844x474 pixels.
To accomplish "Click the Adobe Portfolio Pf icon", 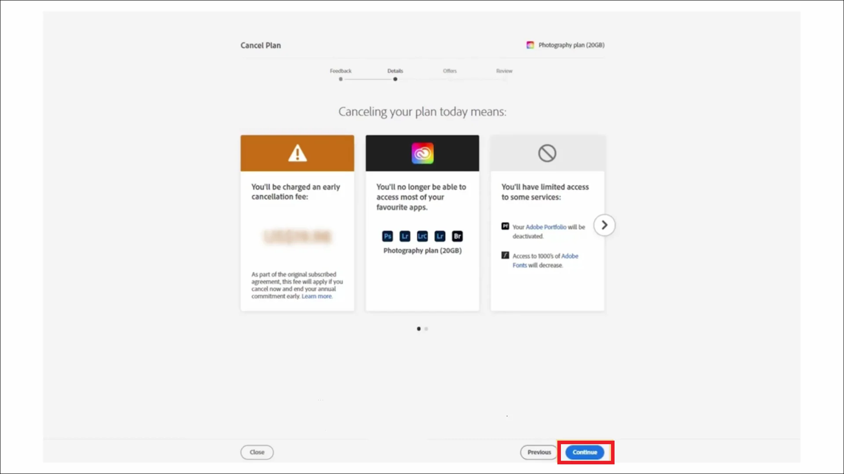I will coord(505,226).
